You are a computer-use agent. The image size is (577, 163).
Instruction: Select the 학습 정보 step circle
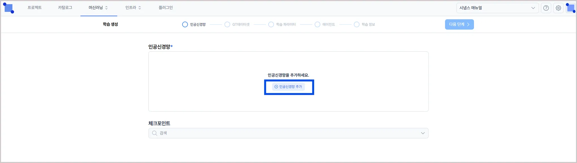(357, 24)
